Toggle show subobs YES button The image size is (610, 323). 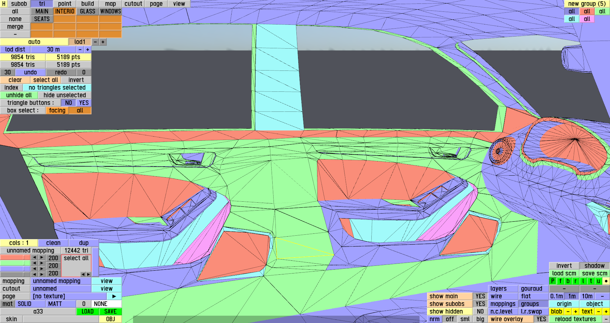(x=480, y=304)
